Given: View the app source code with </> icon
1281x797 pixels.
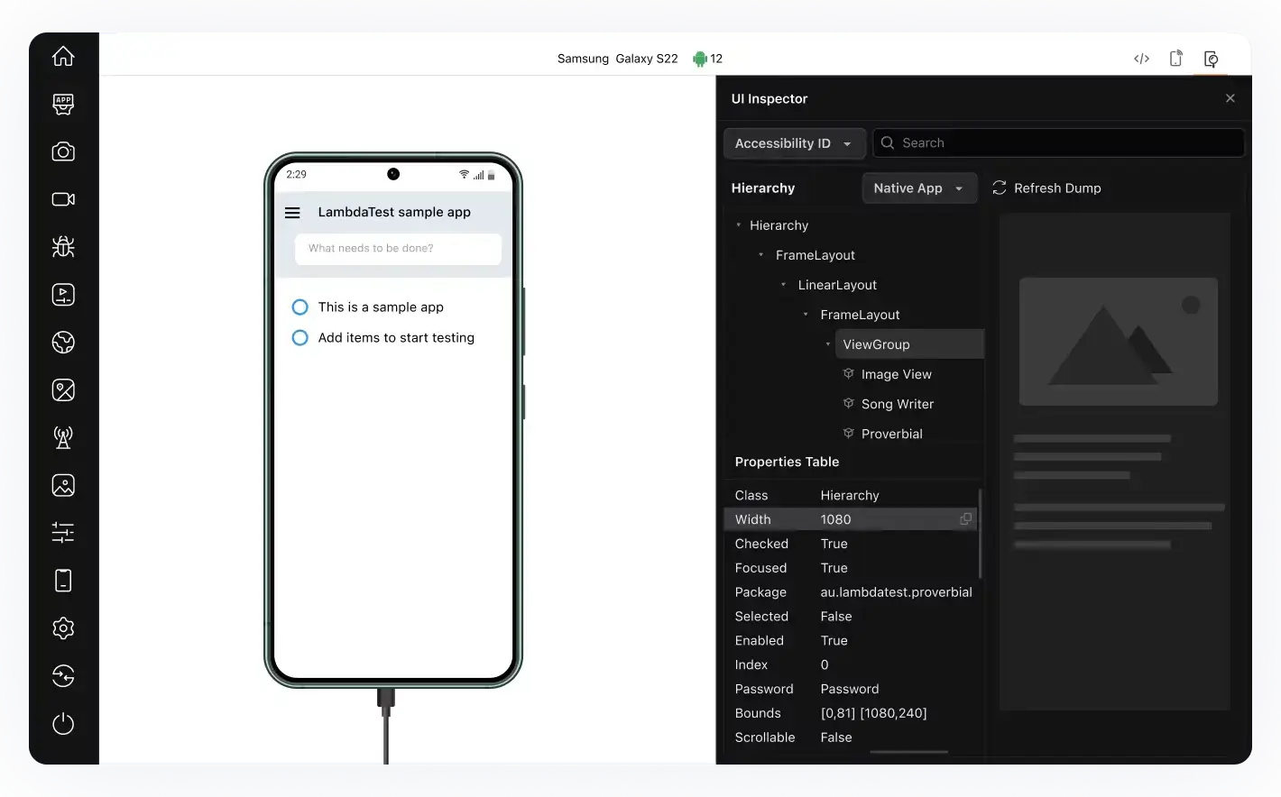Looking at the screenshot, I should coord(1141,58).
